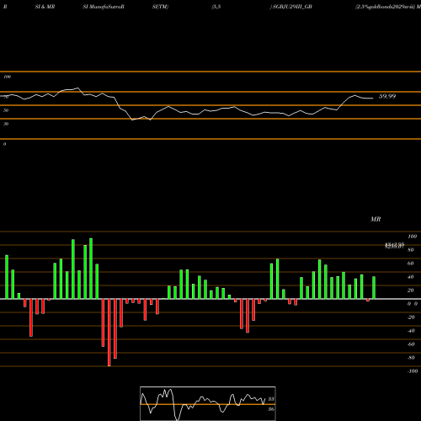Click the RSI axis label 30
Image resolution: width=421 pixels, height=421 pixels.
[x=6, y=124]
